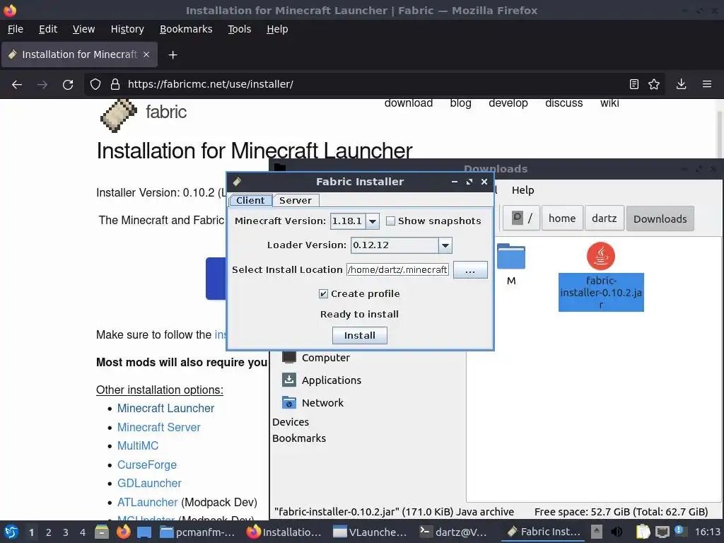
Task: Open the develop link in fabric nav
Action: coord(508,103)
